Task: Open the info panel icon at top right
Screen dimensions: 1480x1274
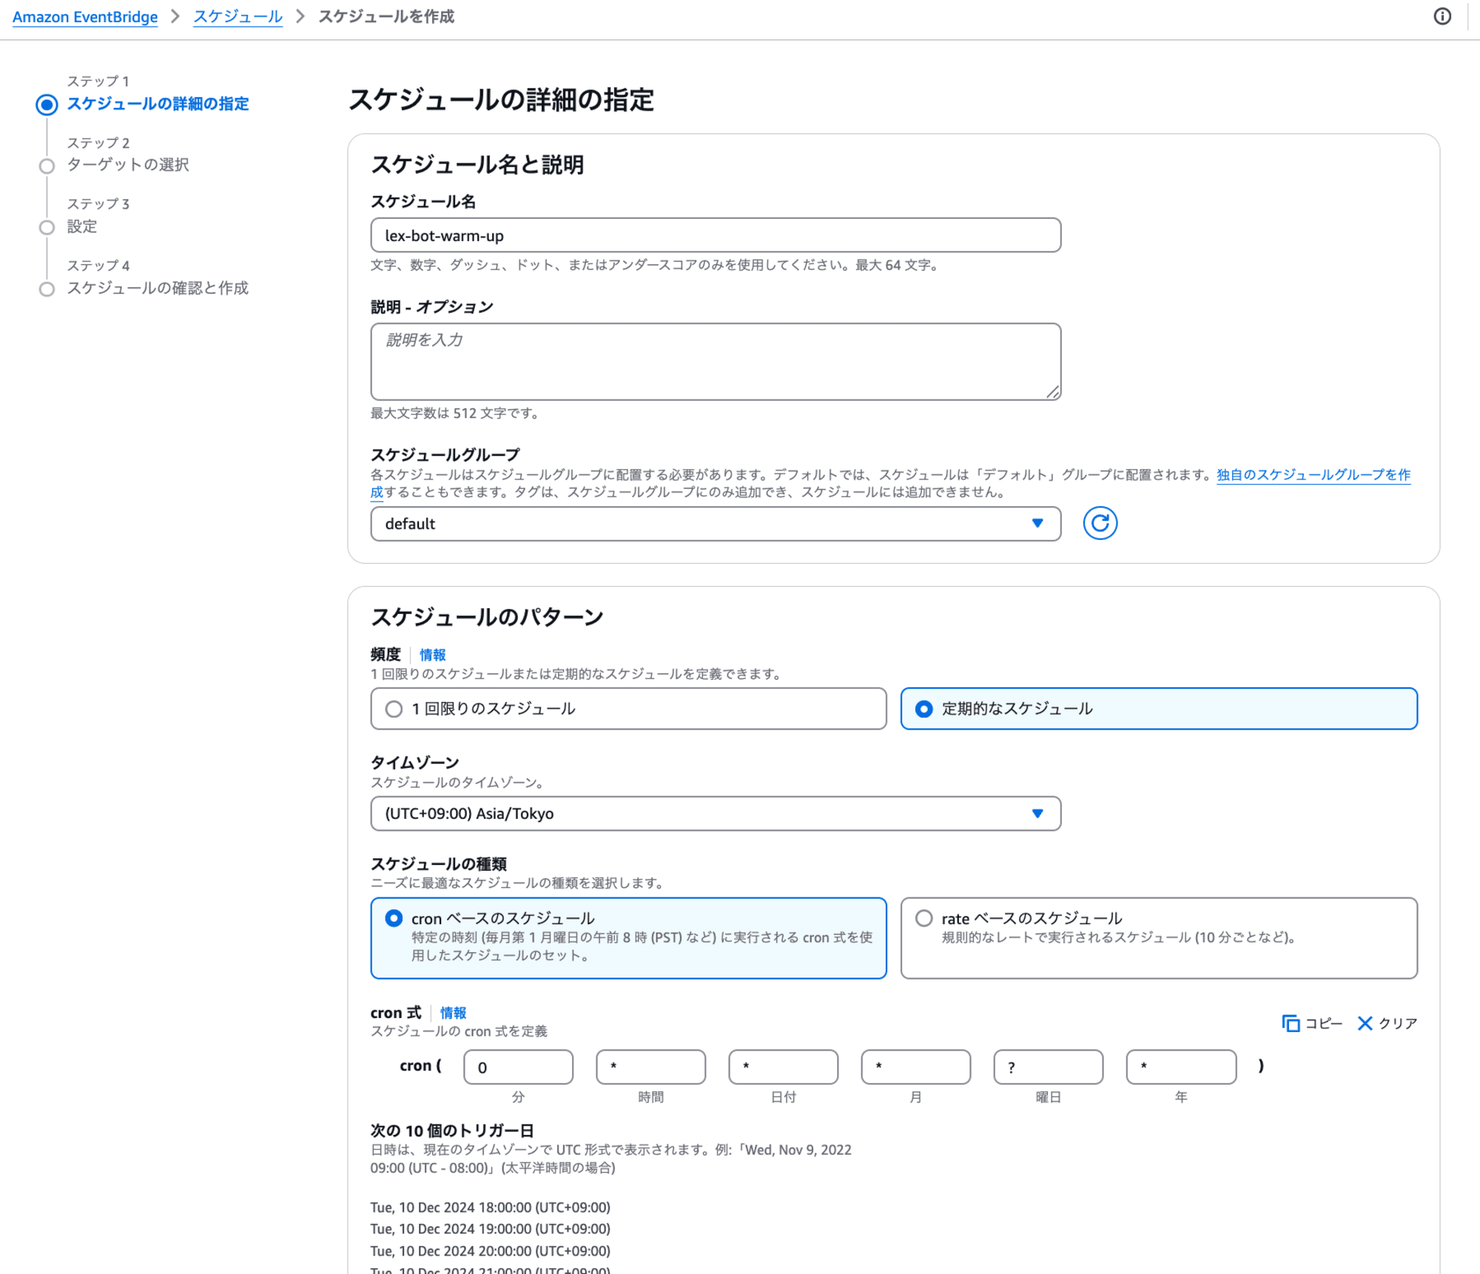Action: 1442,16
